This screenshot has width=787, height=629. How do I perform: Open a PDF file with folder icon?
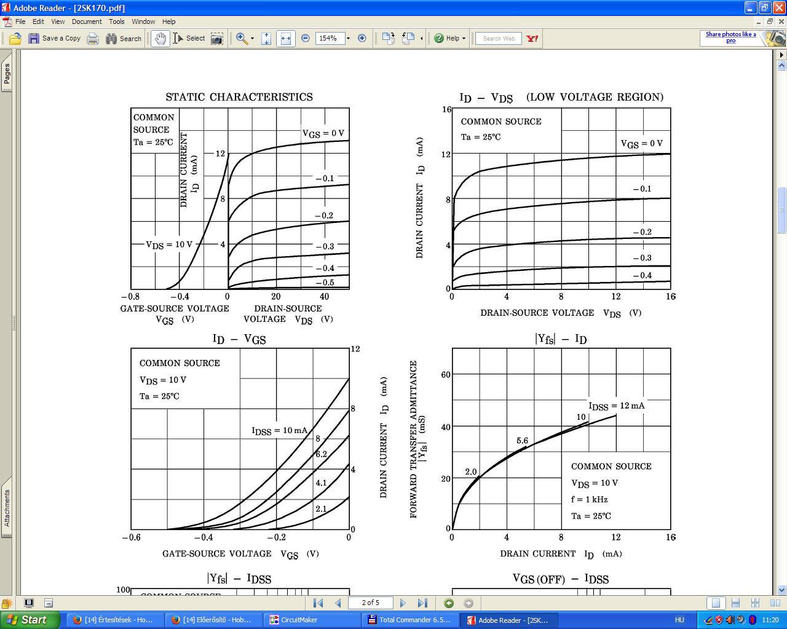point(15,39)
